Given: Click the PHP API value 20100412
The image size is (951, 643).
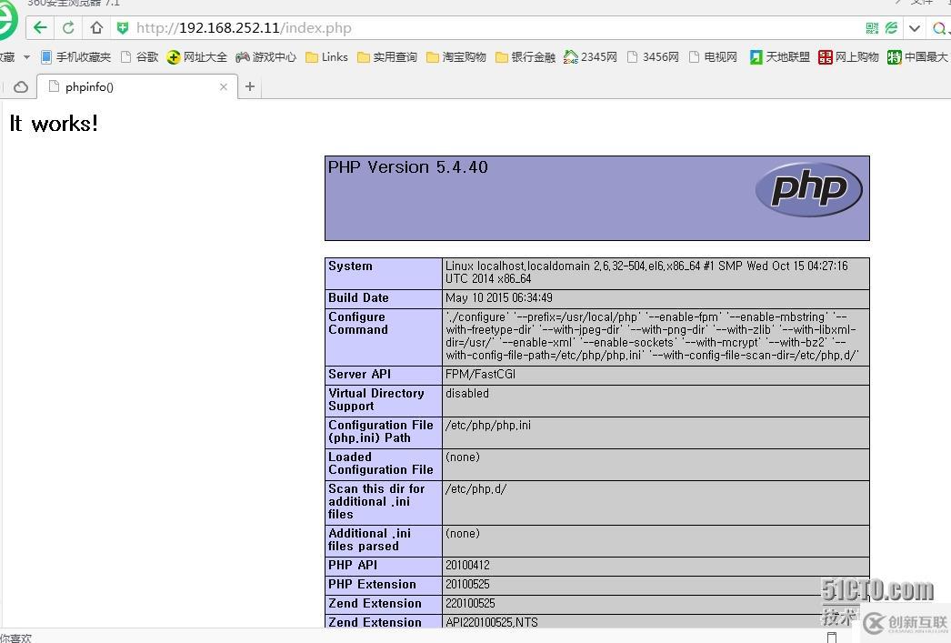Looking at the screenshot, I should coord(467,566).
